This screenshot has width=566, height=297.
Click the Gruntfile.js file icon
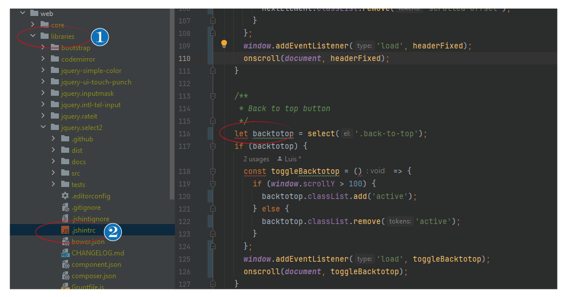point(65,287)
